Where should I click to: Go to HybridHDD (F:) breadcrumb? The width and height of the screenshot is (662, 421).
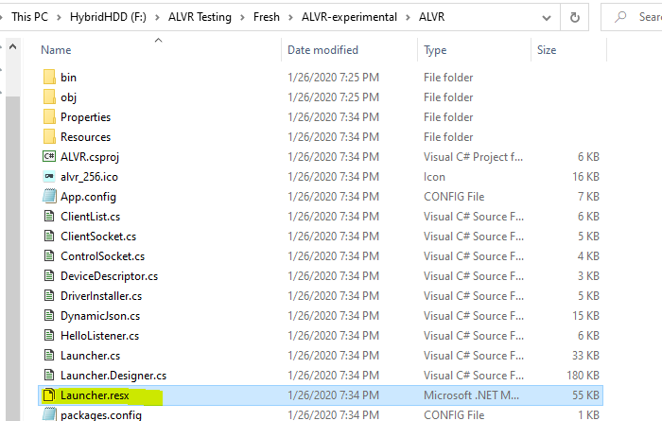(x=108, y=17)
